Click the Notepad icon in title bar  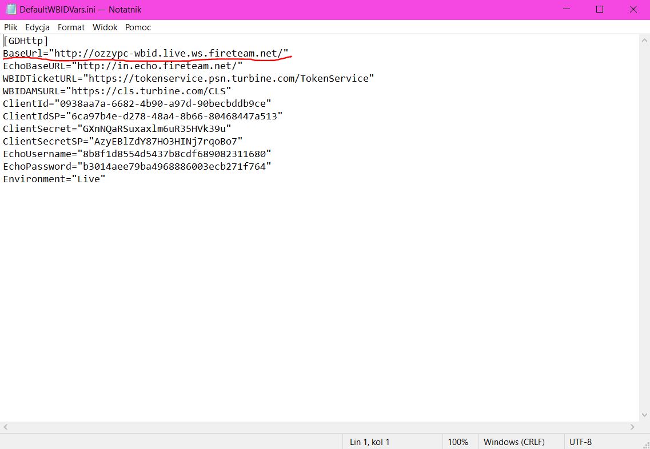click(10, 9)
